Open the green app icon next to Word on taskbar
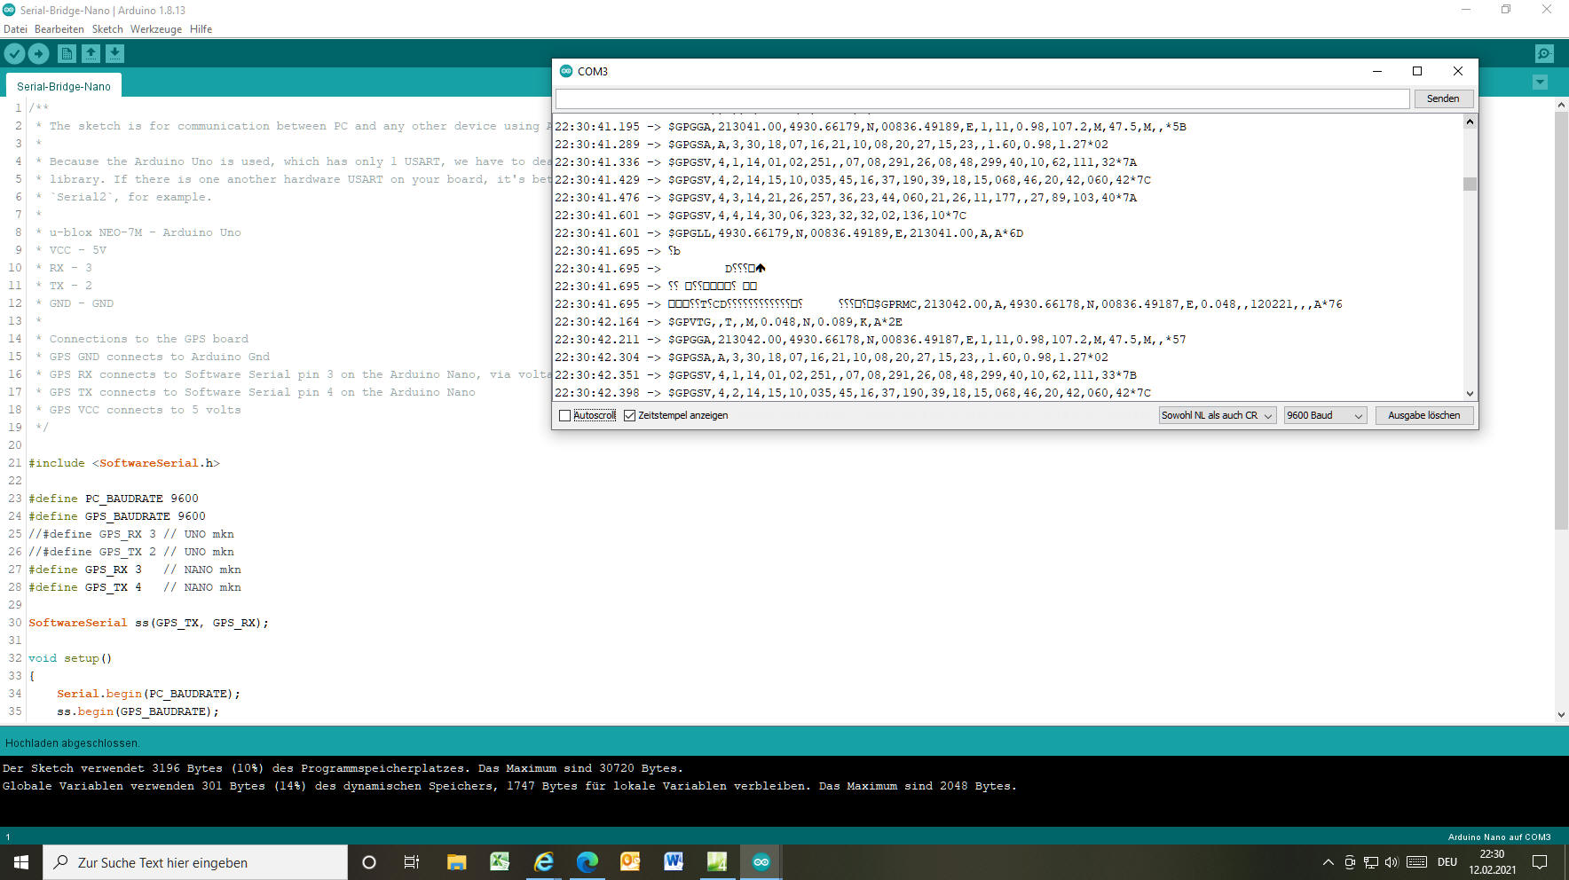The width and height of the screenshot is (1569, 880). tap(717, 862)
